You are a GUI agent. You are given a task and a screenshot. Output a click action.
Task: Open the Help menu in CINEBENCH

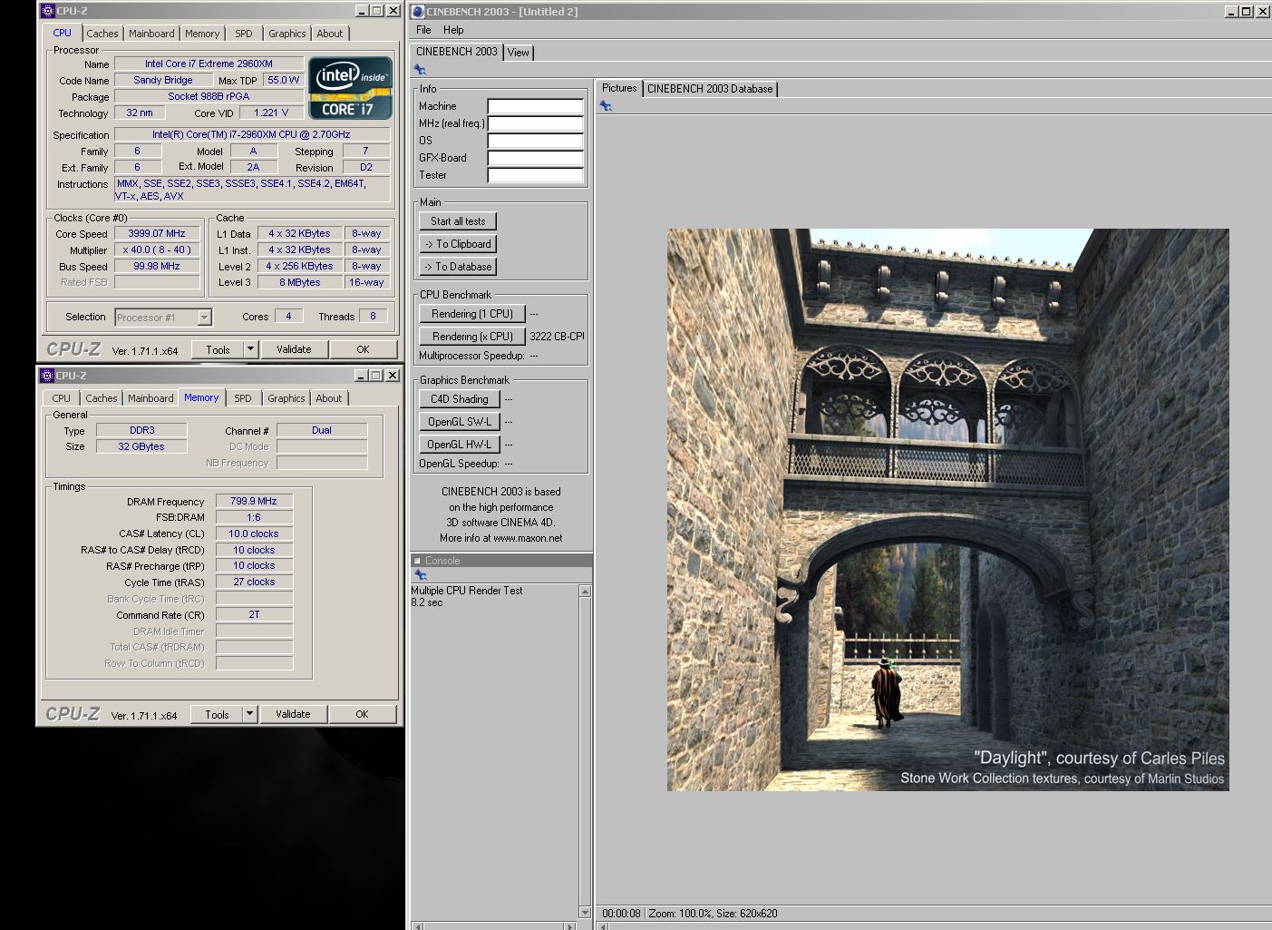(453, 30)
